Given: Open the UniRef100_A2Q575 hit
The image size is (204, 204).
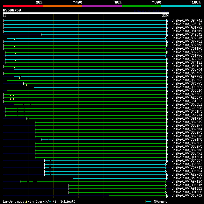Looking at the screenshot, I should (187, 97).
